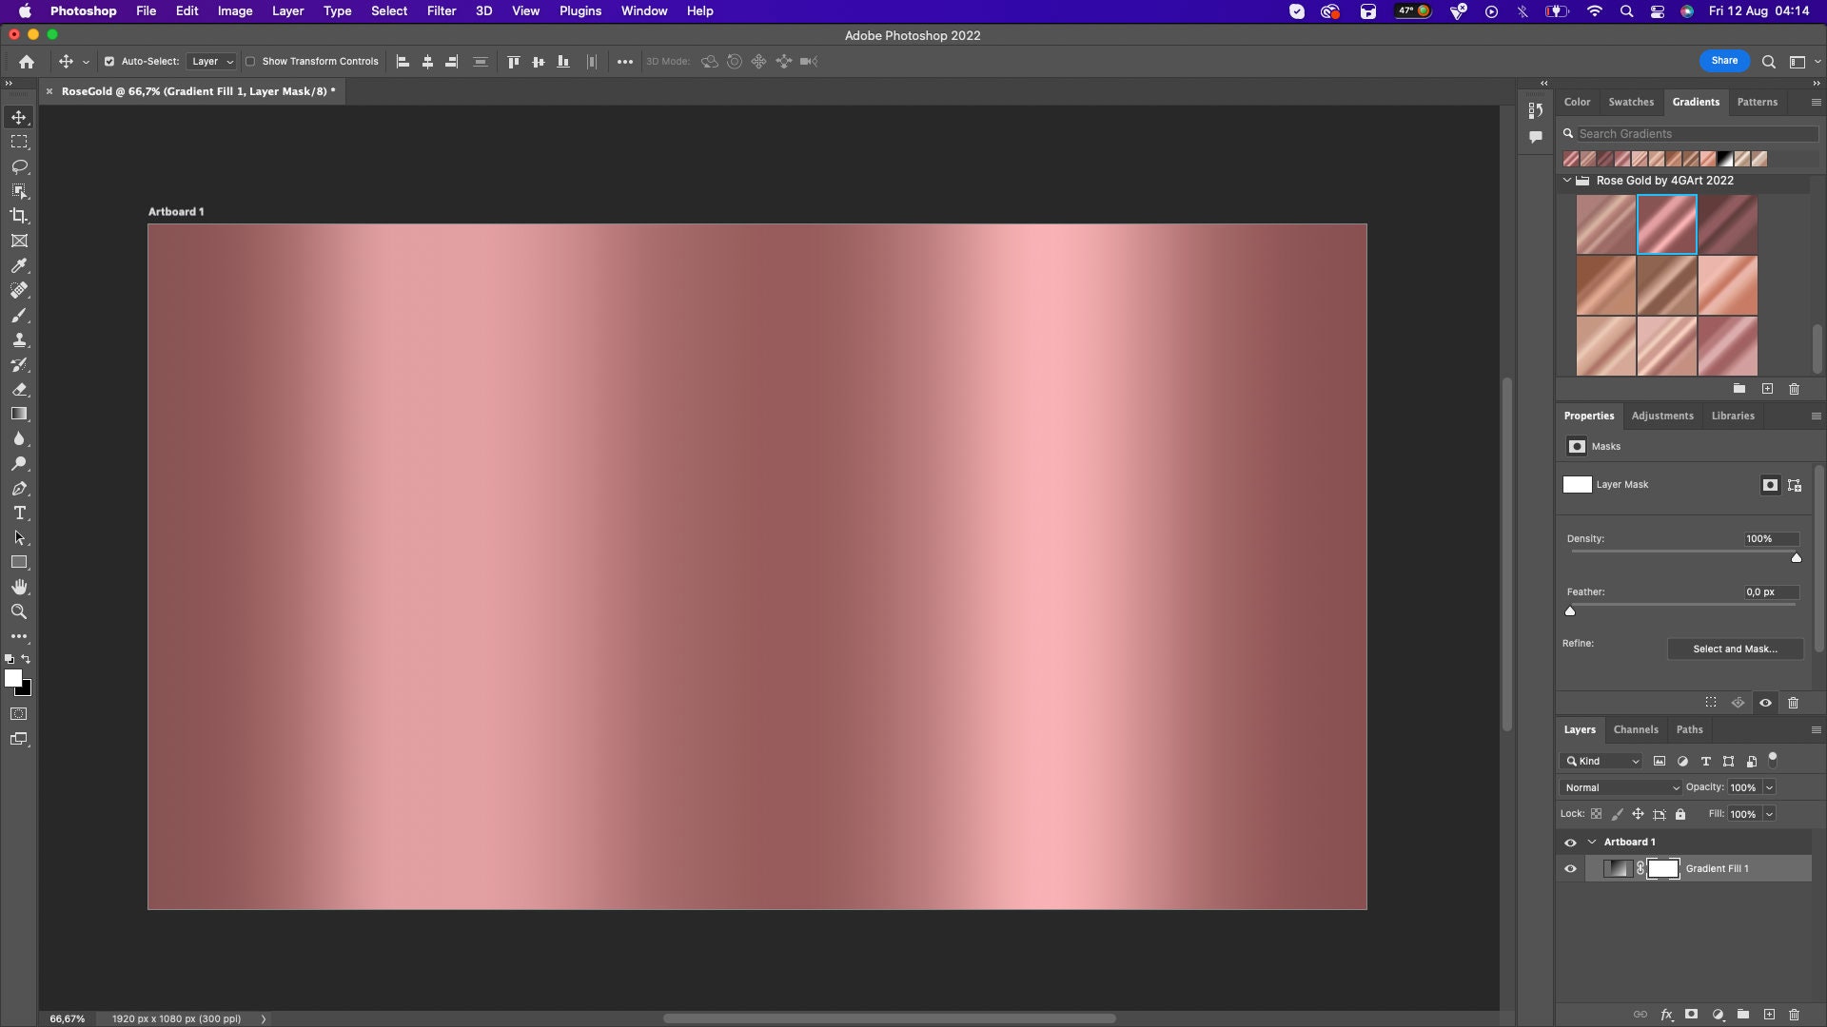
Task: Open the Opacity dropdown arrow
Action: coord(1768,787)
